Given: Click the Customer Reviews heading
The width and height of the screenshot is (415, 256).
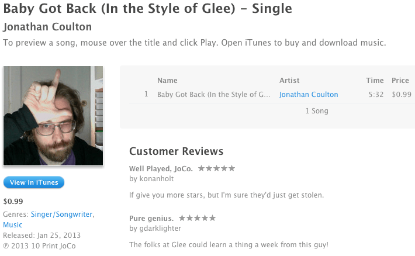Looking at the screenshot, I should [176, 151].
